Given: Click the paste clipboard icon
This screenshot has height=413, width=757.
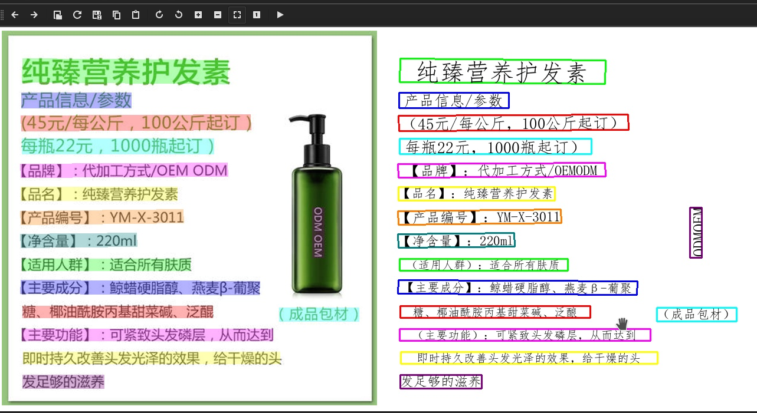Looking at the screenshot, I should pos(136,15).
